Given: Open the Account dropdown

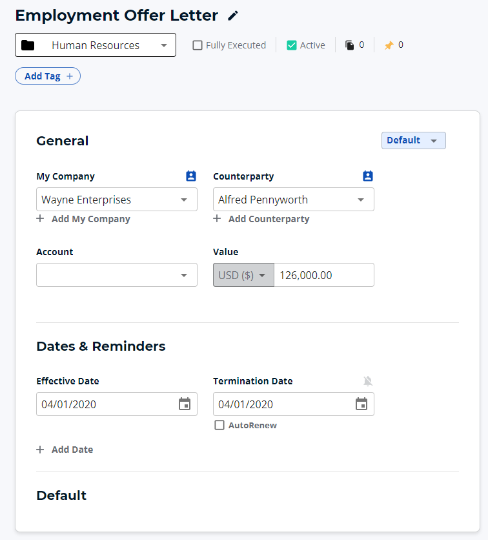Looking at the screenshot, I should [x=116, y=275].
